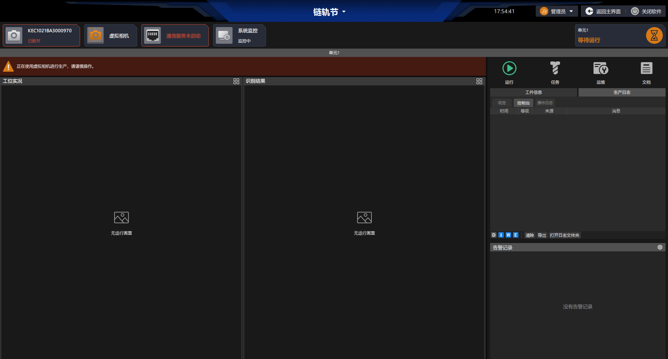Image resolution: width=668 pixels, height=359 pixels.
Task: Open grid layout options for 工位实况 panel
Action: 236,81
